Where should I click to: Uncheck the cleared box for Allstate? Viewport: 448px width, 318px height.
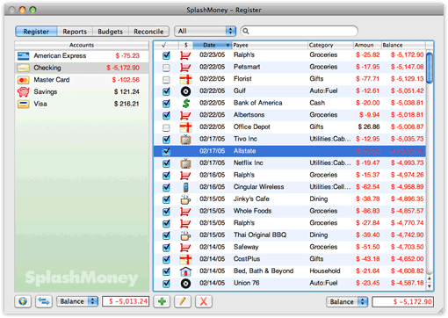(x=166, y=151)
